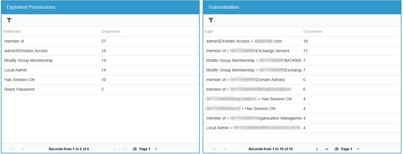
Task: Select 'Has Session ON' entitlement row
Action: pos(100,80)
